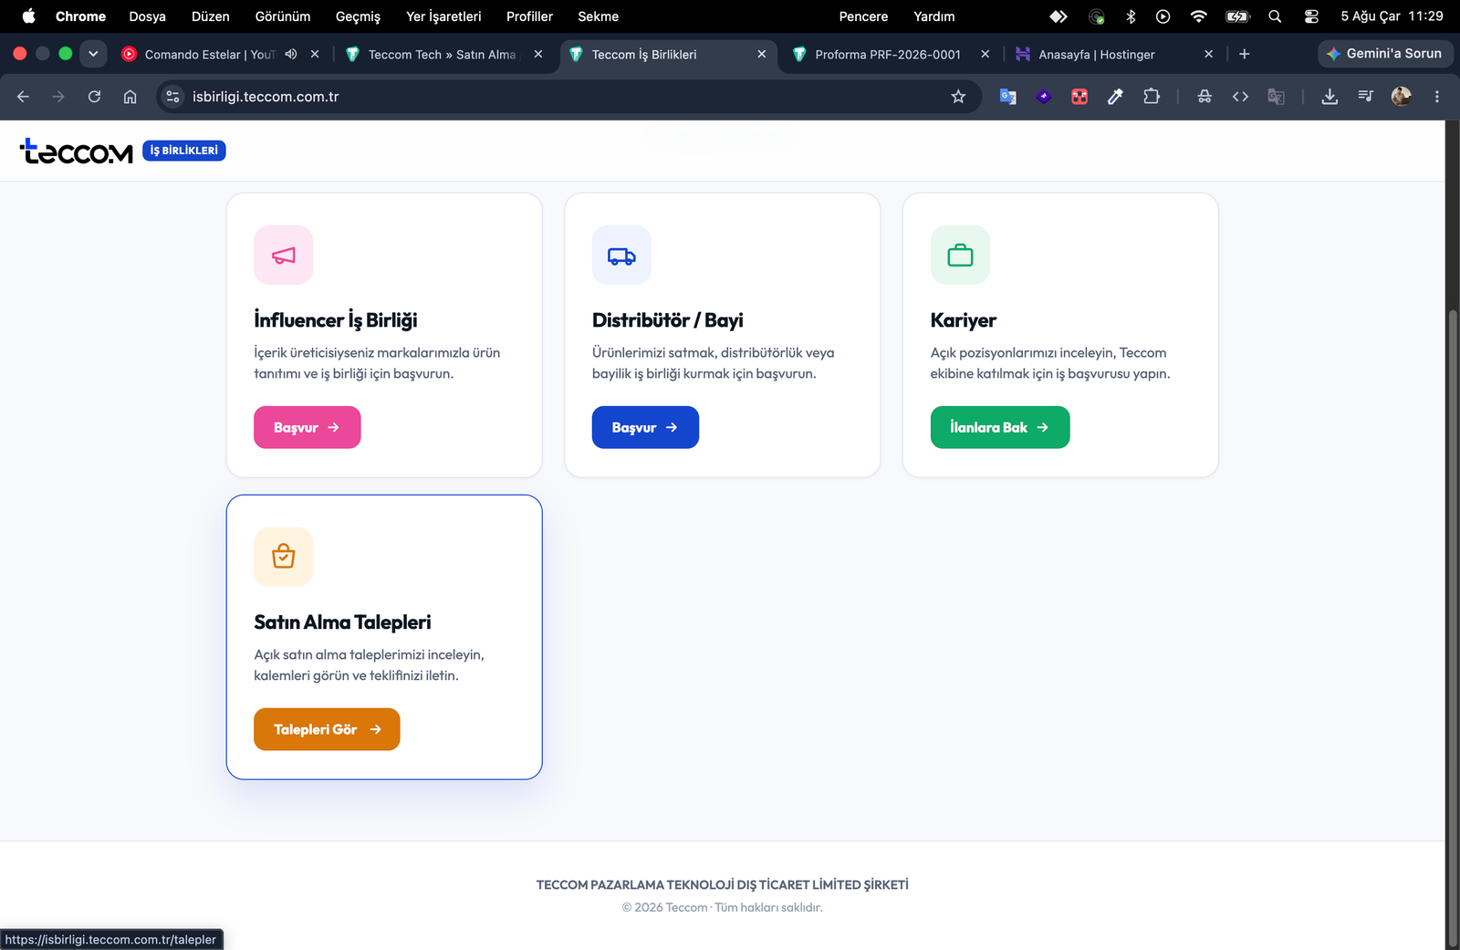1460x950 pixels.
Task: Click the Talepleri Gör button
Action: [327, 729]
